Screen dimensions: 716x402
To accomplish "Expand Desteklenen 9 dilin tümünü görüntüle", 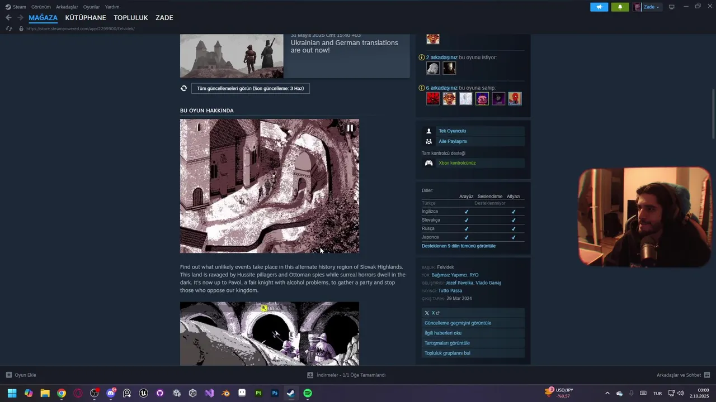I will [x=459, y=246].
